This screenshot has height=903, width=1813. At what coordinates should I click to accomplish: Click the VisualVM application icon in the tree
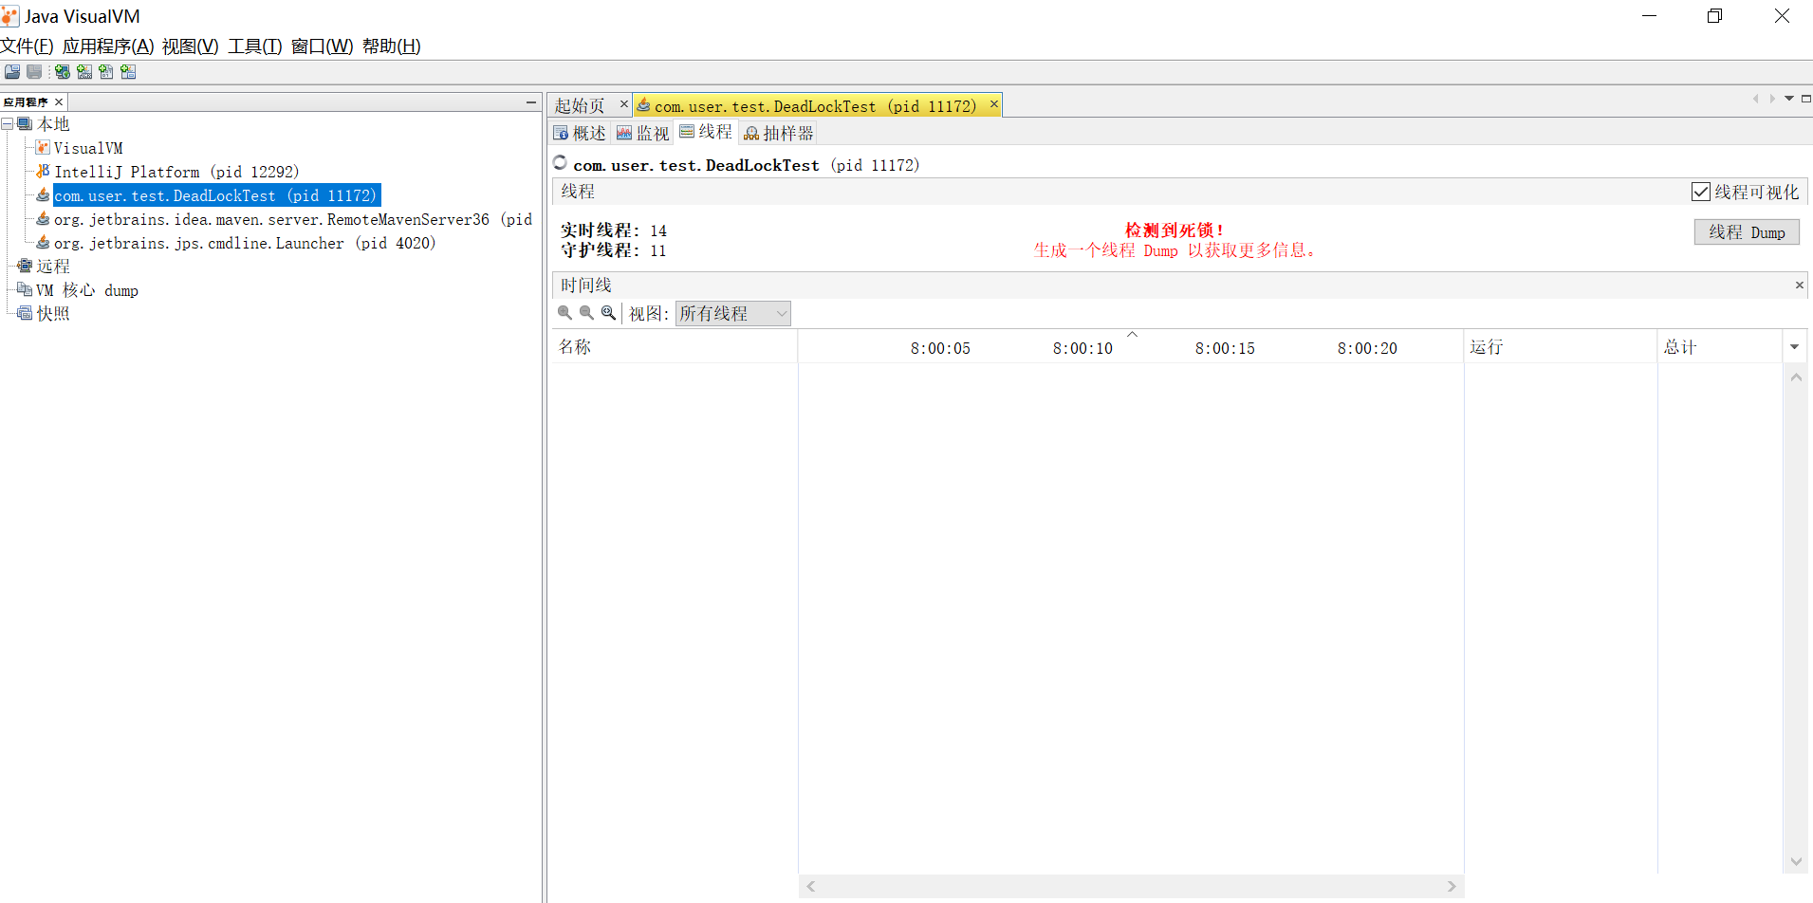(x=43, y=147)
